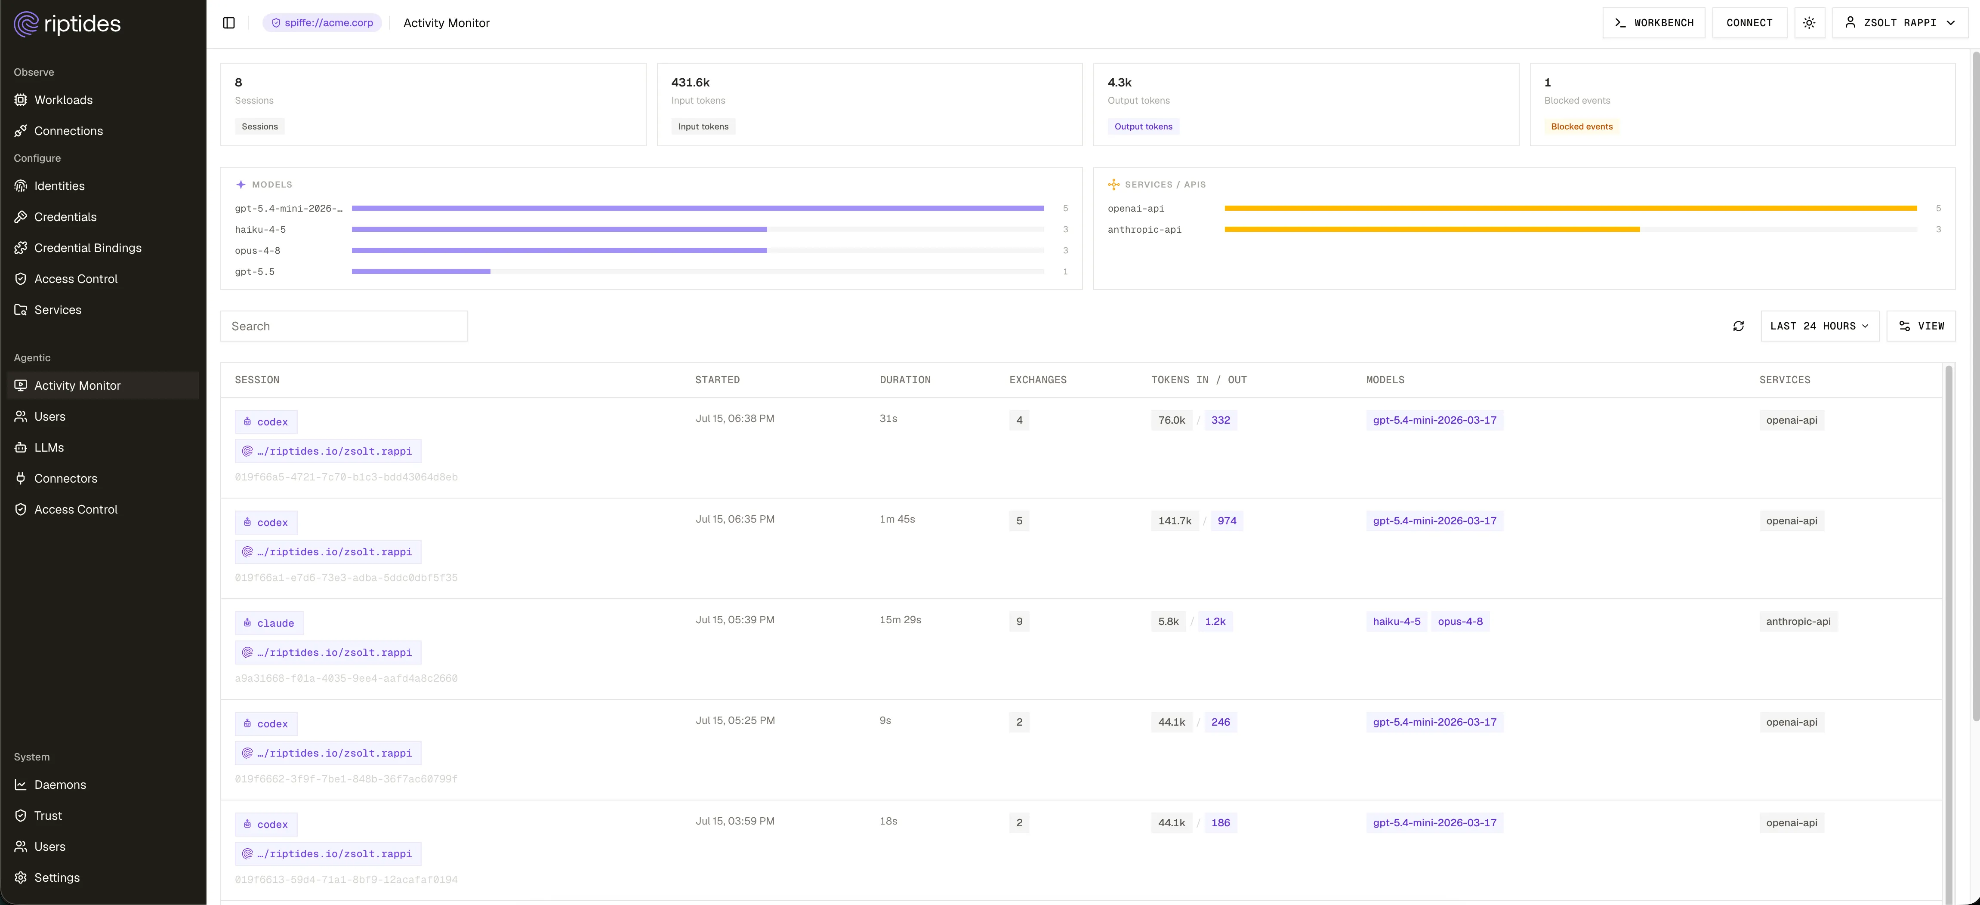Viewport: 1980px width, 905px height.
Task: Click the robot icon in claude tag
Action: pyautogui.click(x=247, y=623)
